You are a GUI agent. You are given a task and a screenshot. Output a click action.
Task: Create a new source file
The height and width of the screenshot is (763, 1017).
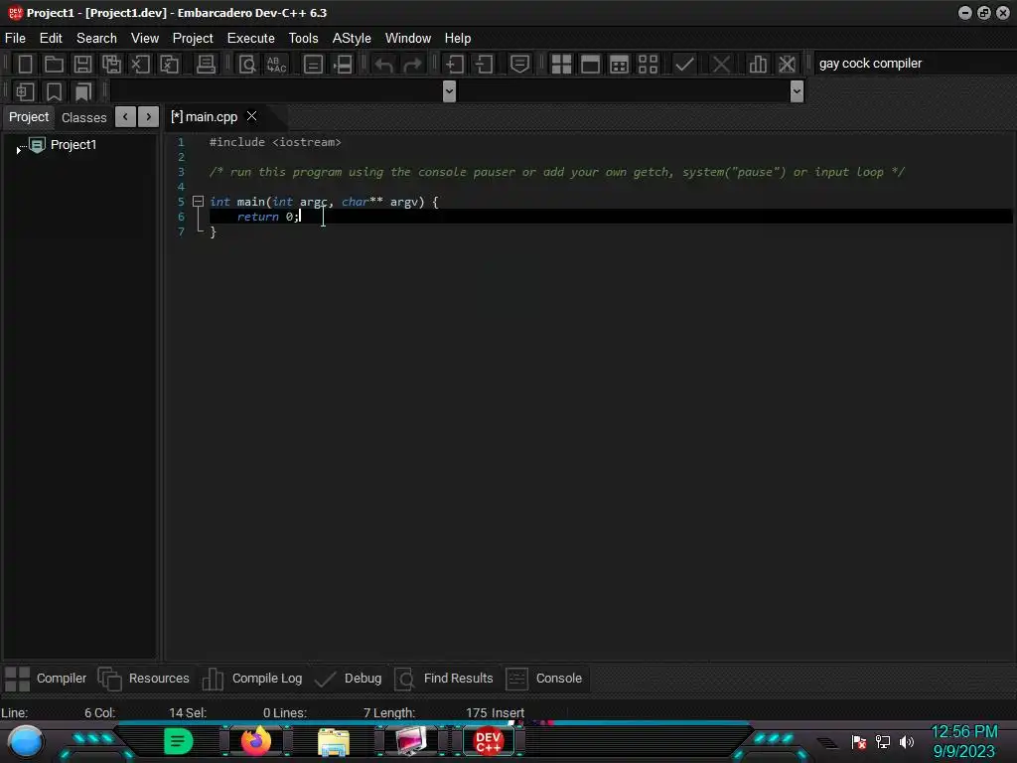25,65
